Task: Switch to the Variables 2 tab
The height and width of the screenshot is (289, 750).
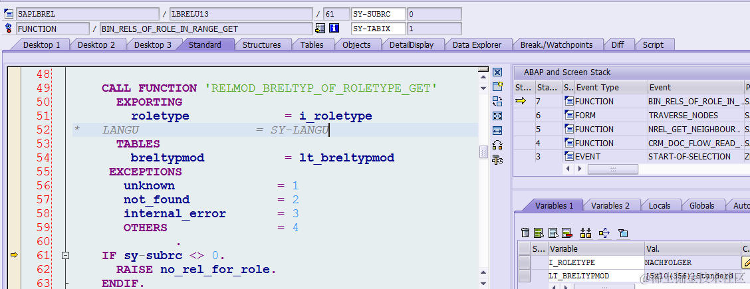Action: [610, 206]
